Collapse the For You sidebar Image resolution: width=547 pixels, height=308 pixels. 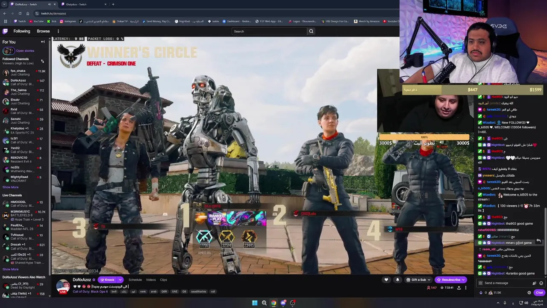(x=43, y=42)
